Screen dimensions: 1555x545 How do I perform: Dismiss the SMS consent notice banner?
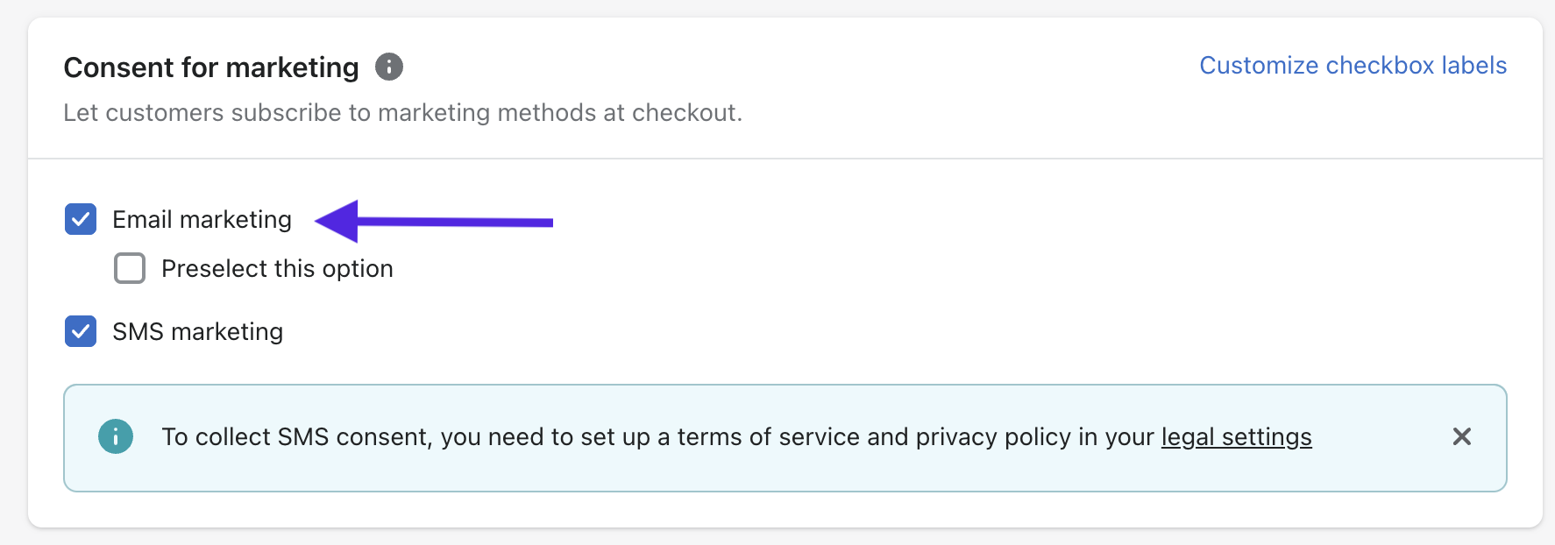coord(1461,436)
